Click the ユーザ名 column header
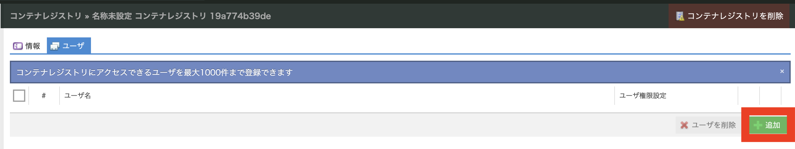The height and width of the screenshot is (149, 795). coord(77,96)
